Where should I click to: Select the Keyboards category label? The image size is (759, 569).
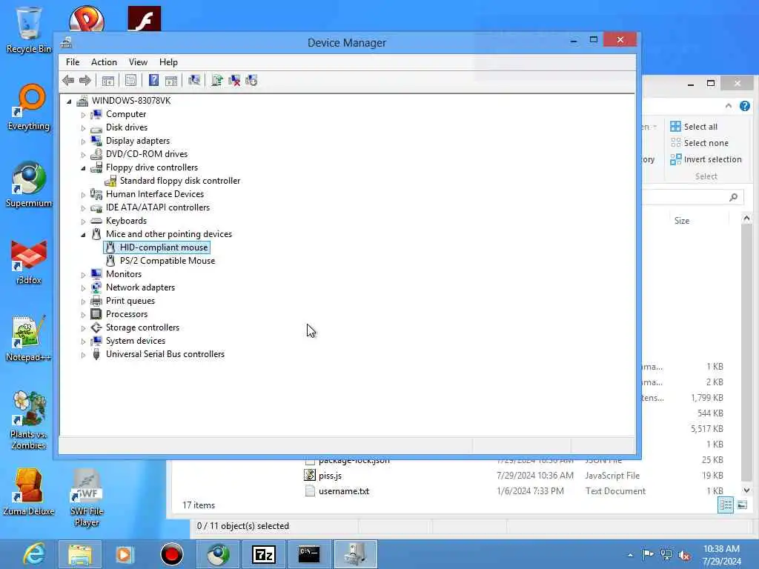(x=126, y=221)
